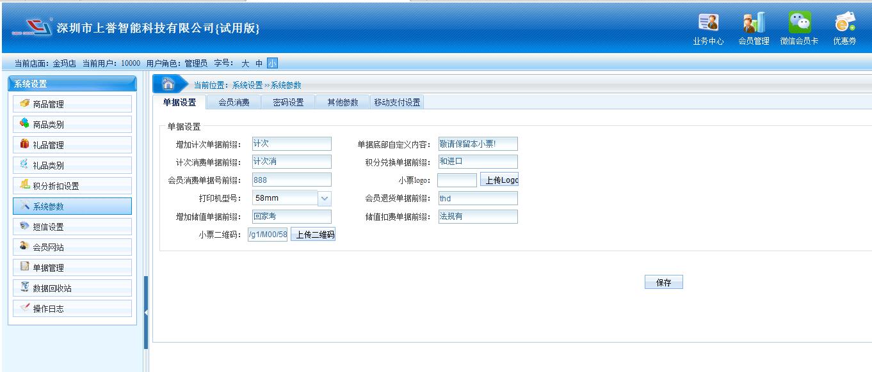This screenshot has height=372, width=872.
Task: Click the home icon in breadcrumb
Action: pyautogui.click(x=168, y=84)
